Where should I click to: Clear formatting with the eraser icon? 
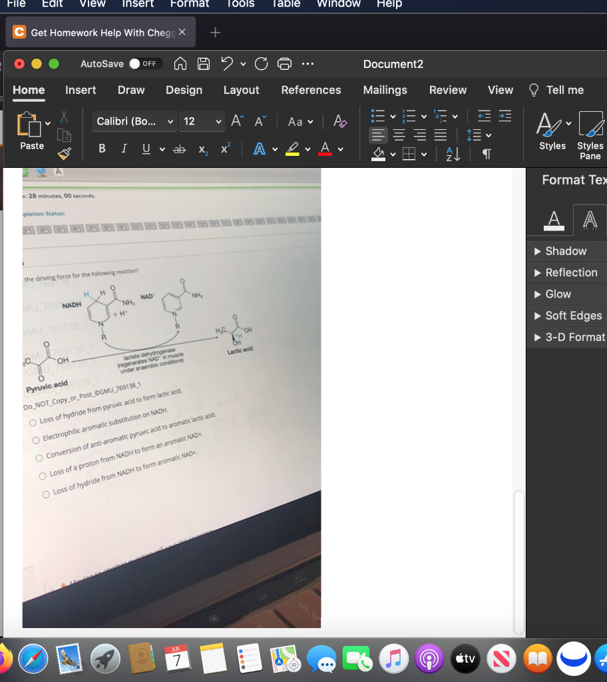[x=339, y=121]
